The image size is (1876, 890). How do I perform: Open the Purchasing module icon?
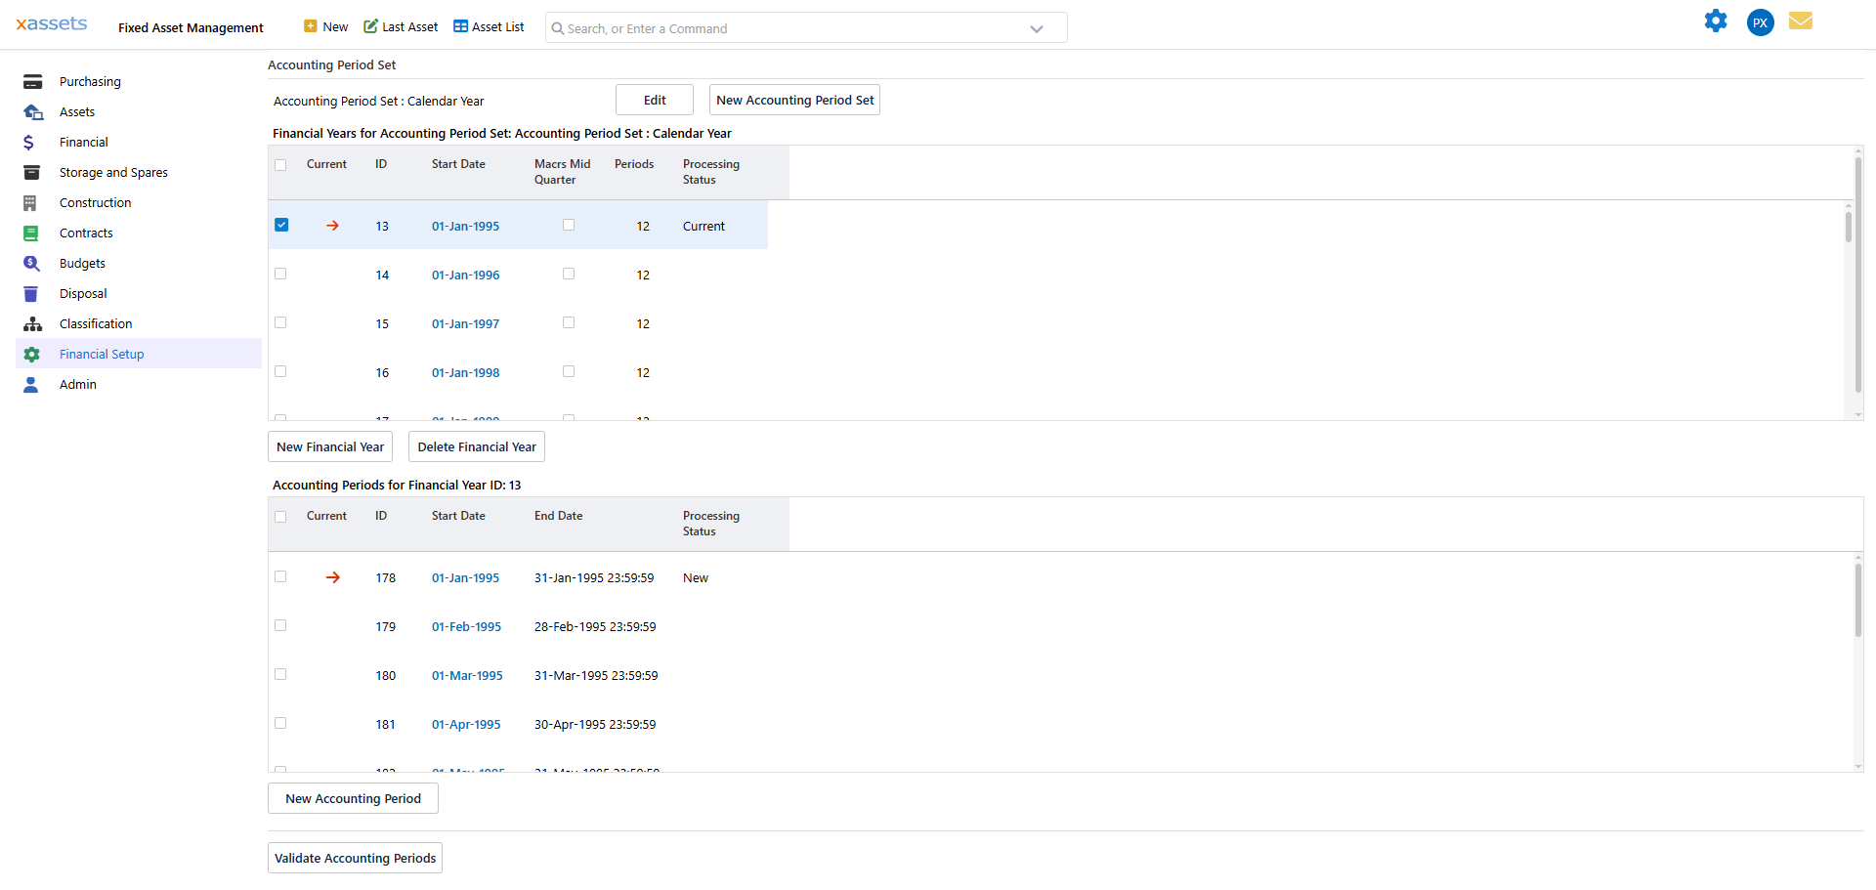coord(32,81)
